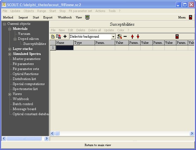
Task: Click the monitor icon beside View
Action: 87,17
